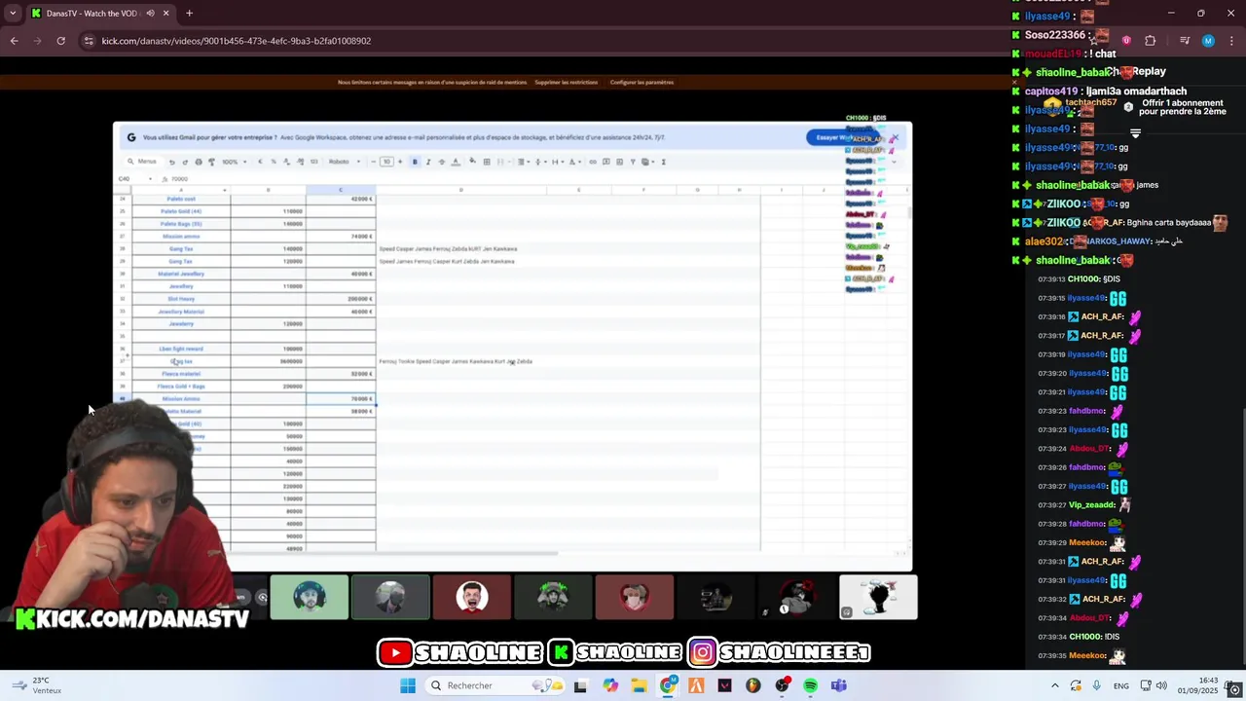Click the font size field showing 10
This screenshot has width=1246, height=701.
[386, 162]
